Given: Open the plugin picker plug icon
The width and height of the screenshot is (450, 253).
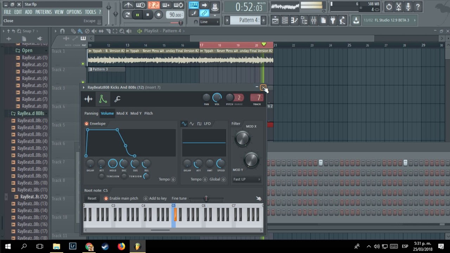Looking at the screenshot, I should 333,20.
